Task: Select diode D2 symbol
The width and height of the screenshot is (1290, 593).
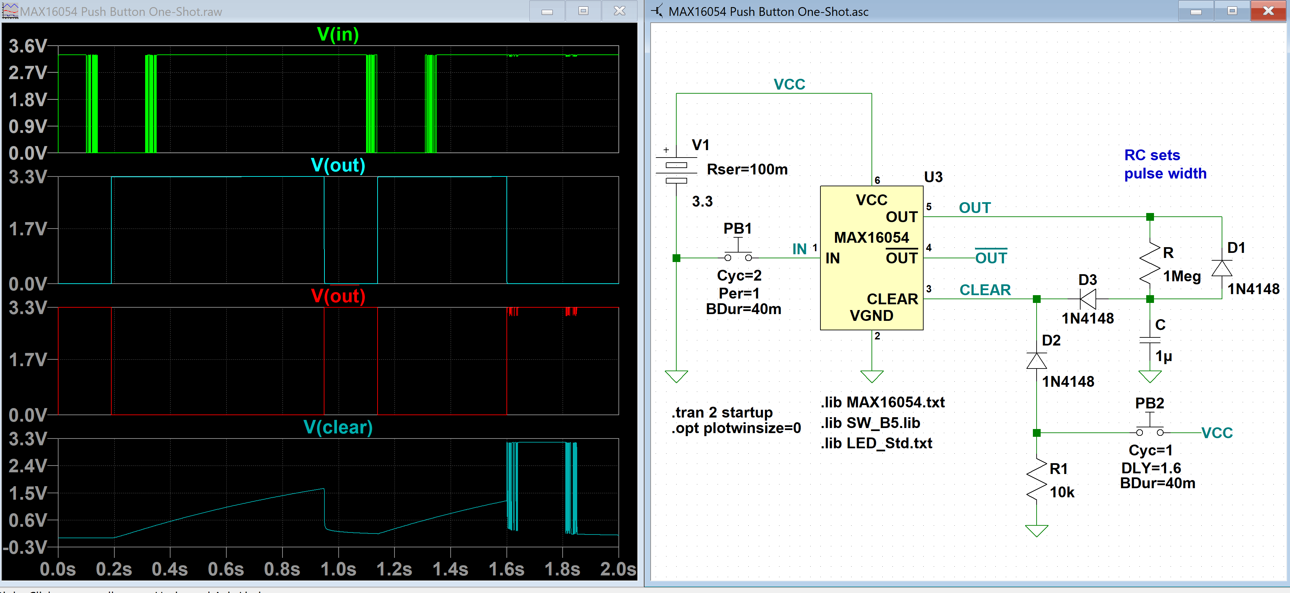Action: 1037,360
